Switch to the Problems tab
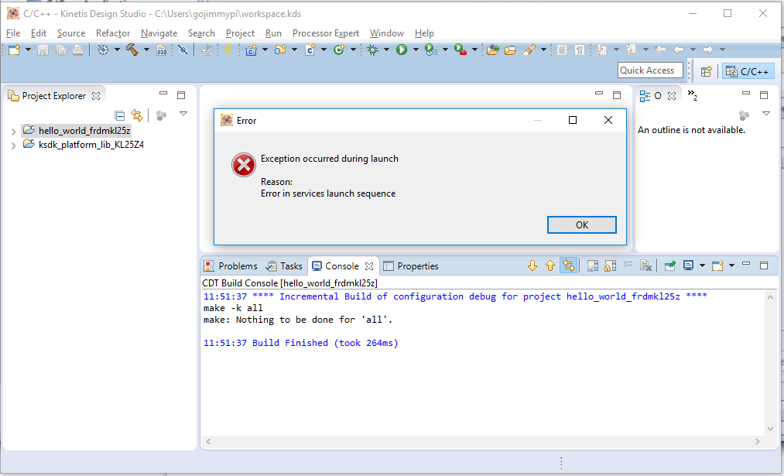 (231, 266)
